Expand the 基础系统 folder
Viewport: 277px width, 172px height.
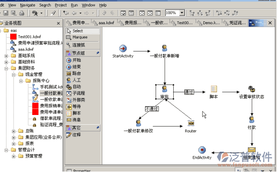click(6, 56)
